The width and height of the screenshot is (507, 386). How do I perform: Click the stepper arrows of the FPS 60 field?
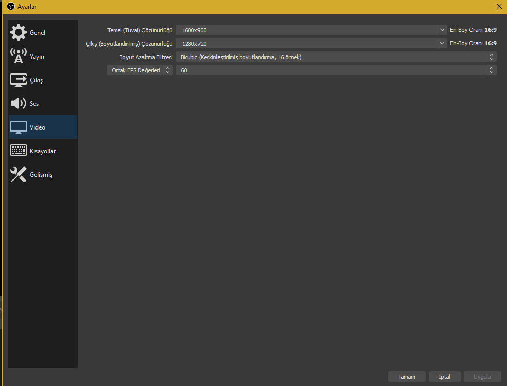[492, 70]
